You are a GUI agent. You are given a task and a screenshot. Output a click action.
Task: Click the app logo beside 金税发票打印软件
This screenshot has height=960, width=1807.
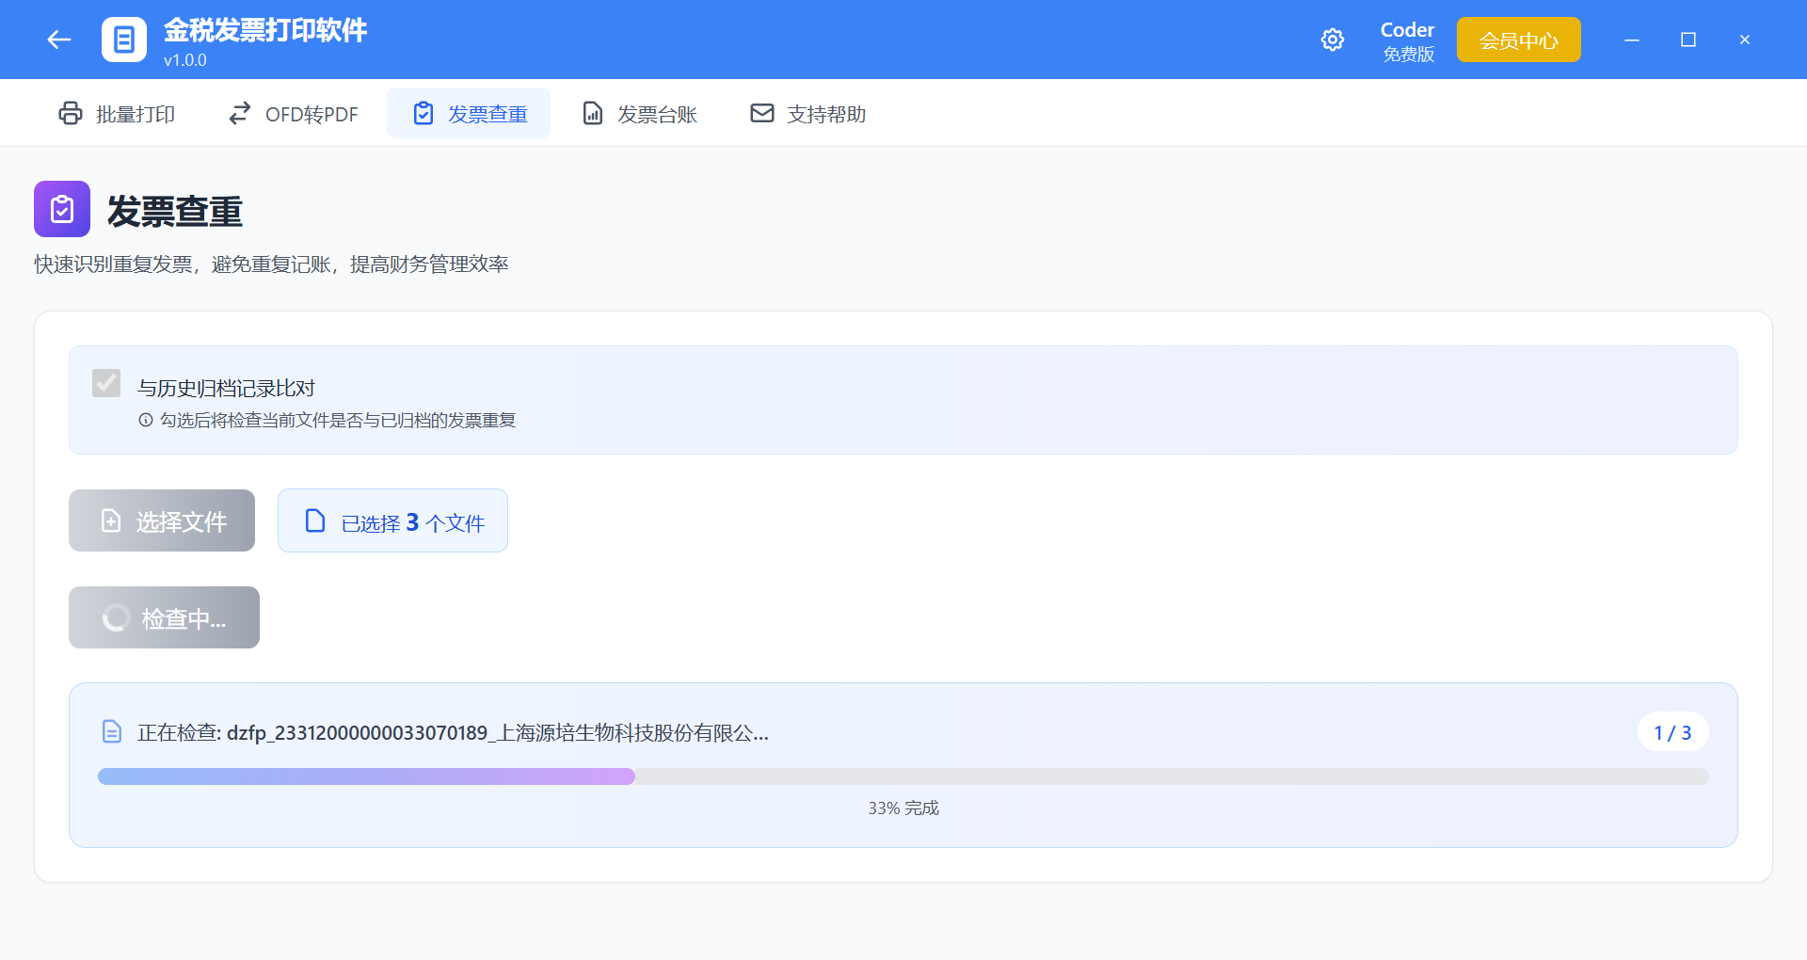(x=124, y=40)
